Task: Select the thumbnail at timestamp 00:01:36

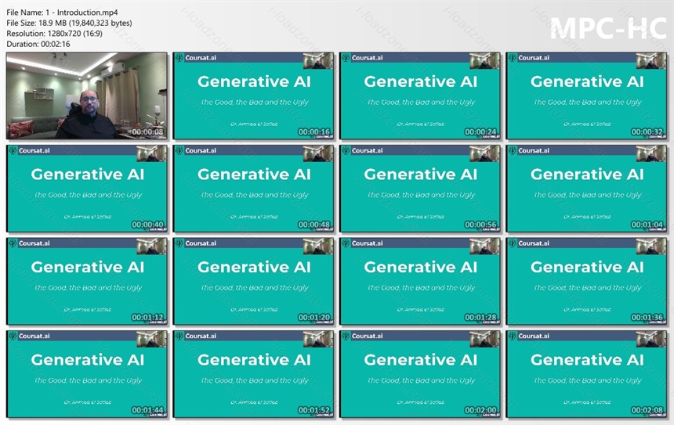Action: 586,281
